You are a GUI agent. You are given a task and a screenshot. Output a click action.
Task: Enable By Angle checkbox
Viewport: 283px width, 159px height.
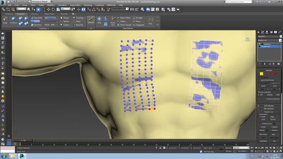pyautogui.click(x=260, y=83)
